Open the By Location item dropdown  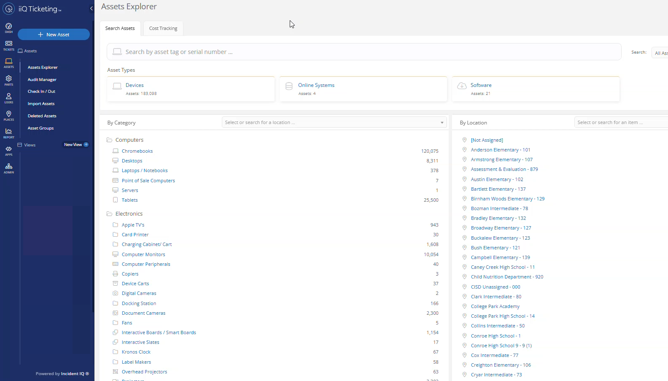point(620,122)
